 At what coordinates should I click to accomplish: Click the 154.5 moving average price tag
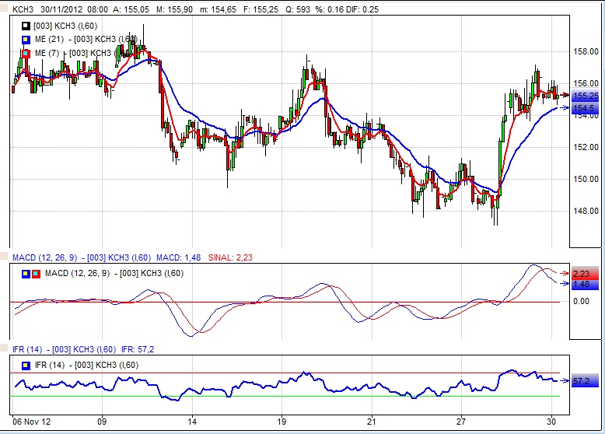(x=583, y=108)
